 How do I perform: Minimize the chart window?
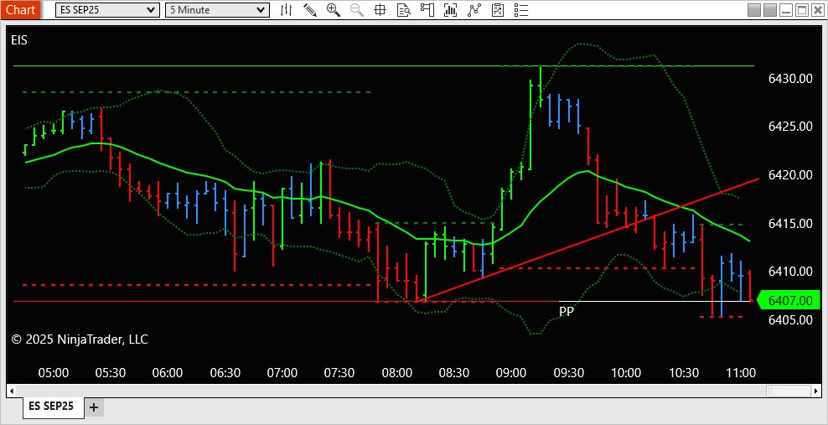point(786,10)
